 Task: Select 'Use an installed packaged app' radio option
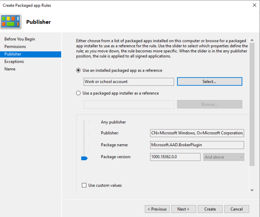tap(78, 70)
